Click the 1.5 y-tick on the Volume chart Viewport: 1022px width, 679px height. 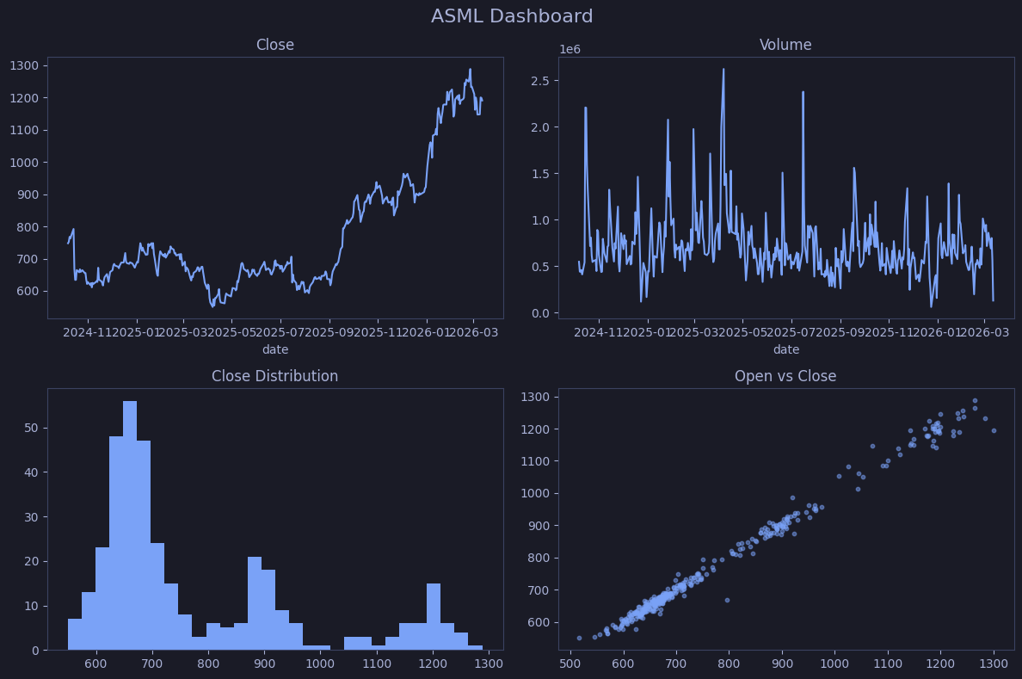tap(540, 174)
